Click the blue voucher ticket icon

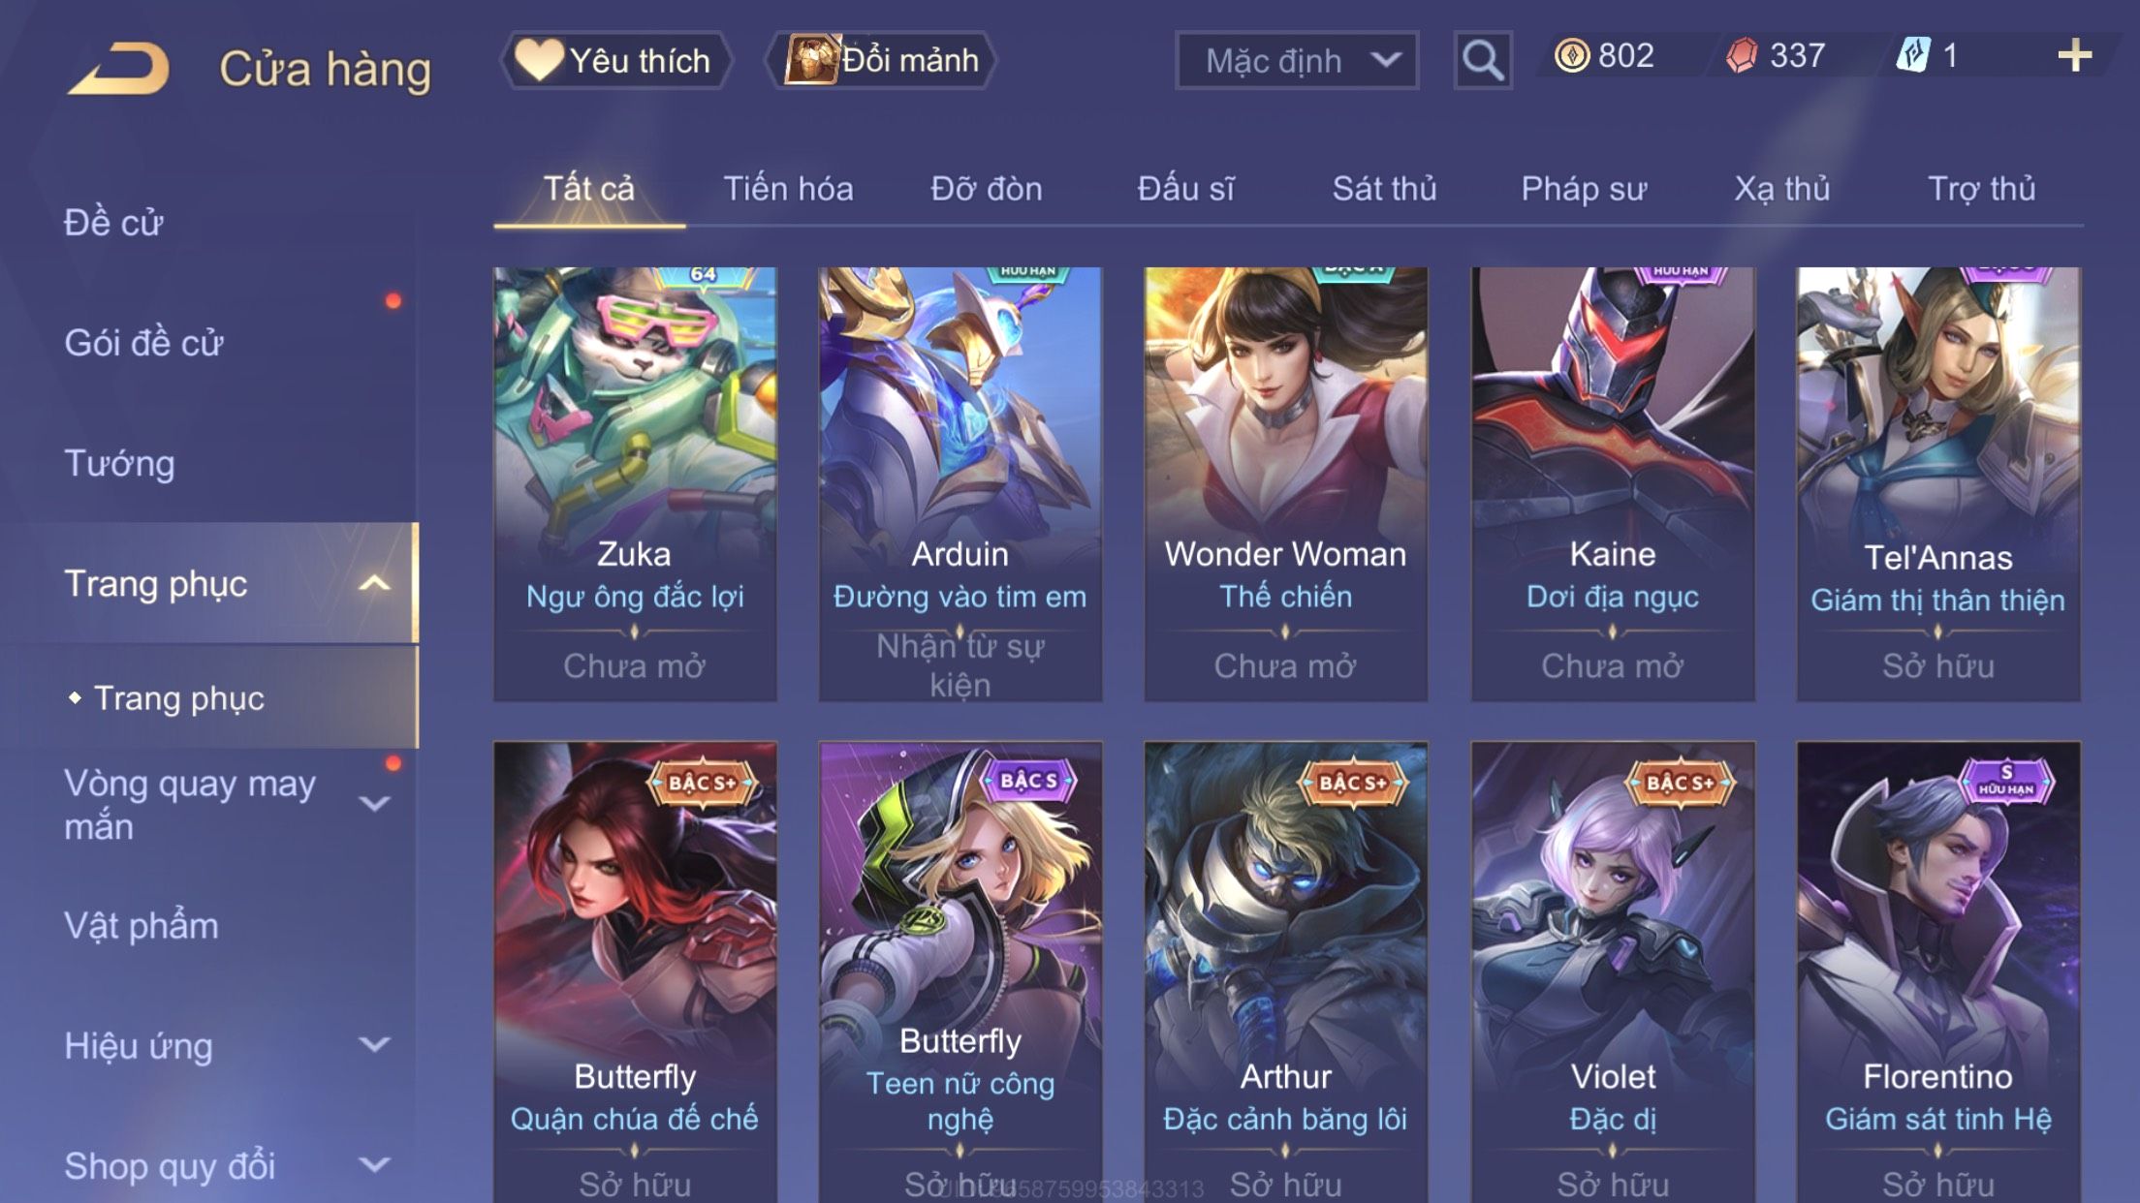[x=1913, y=55]
